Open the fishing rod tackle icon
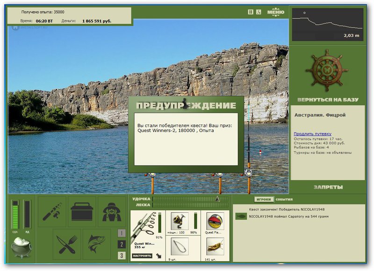 pos(52,211)
